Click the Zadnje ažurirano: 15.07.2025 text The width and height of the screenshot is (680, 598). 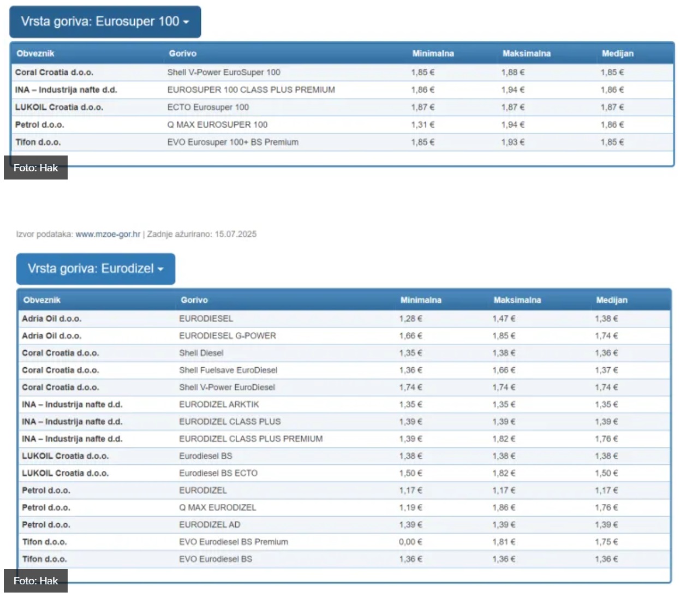[x=202, y=234]
